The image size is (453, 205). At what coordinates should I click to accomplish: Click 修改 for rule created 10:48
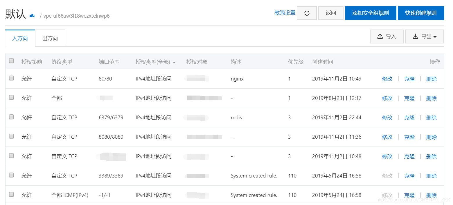pos(387,156)
